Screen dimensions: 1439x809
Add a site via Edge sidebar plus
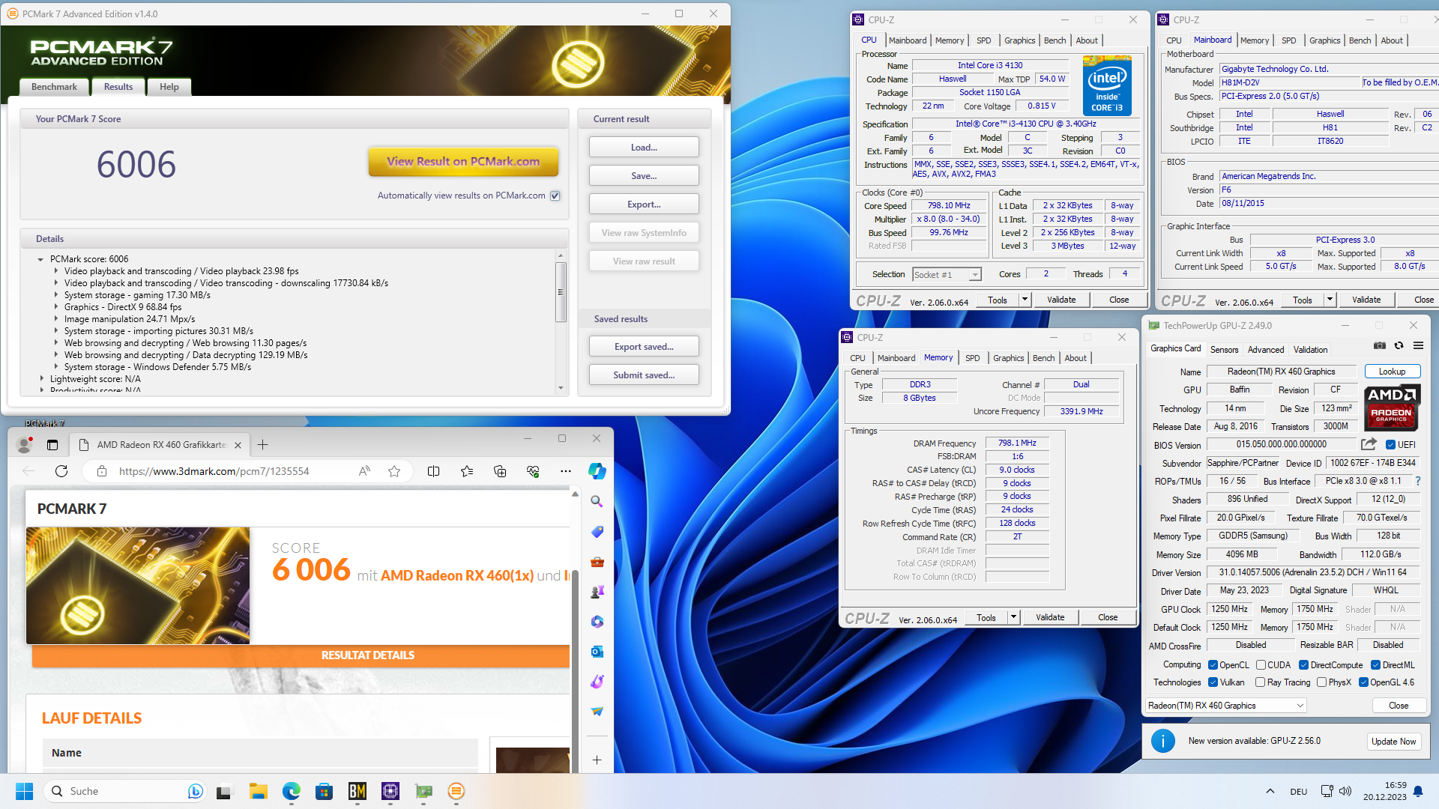[597, 760]
